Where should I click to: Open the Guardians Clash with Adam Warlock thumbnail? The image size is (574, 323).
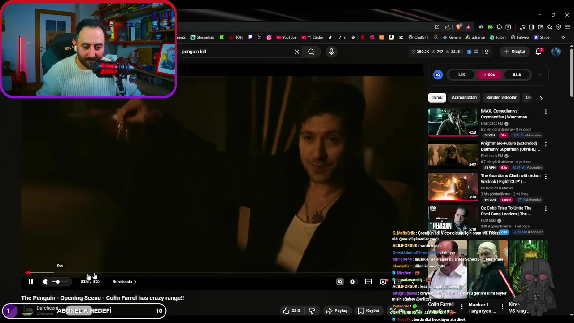[x=453, y=187]
